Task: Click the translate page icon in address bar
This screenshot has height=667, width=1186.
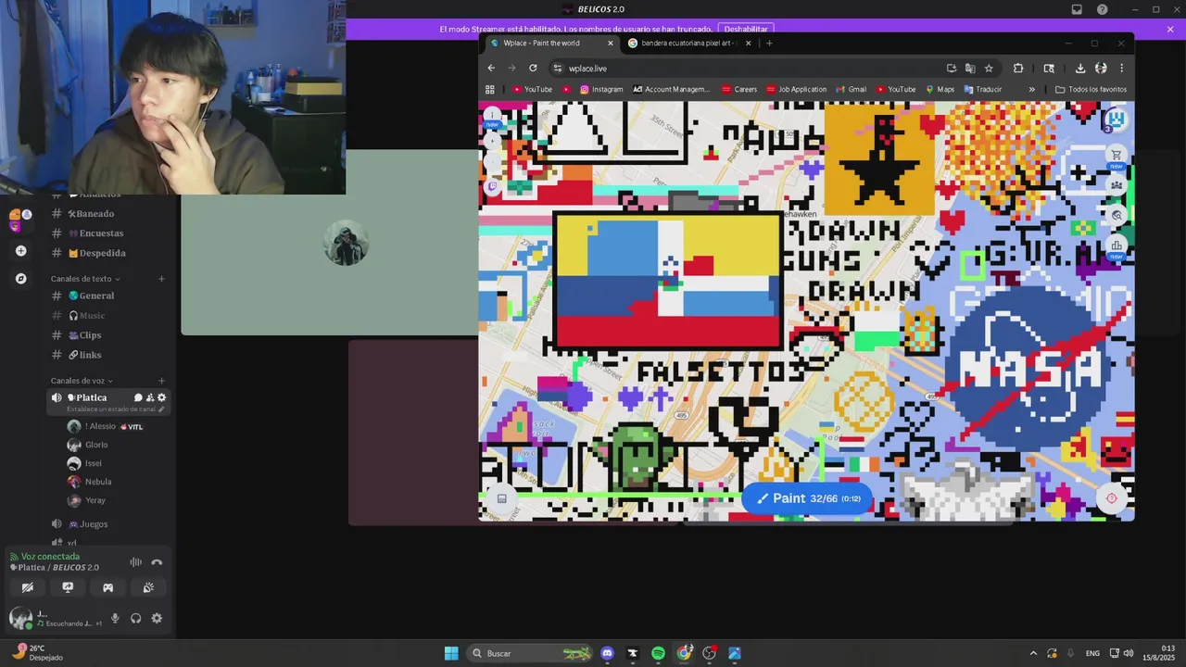Action: pos(970,68)
